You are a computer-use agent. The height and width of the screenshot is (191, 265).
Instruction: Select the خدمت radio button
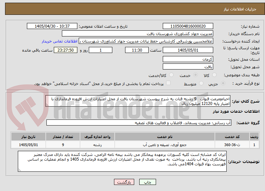(195, 75)
